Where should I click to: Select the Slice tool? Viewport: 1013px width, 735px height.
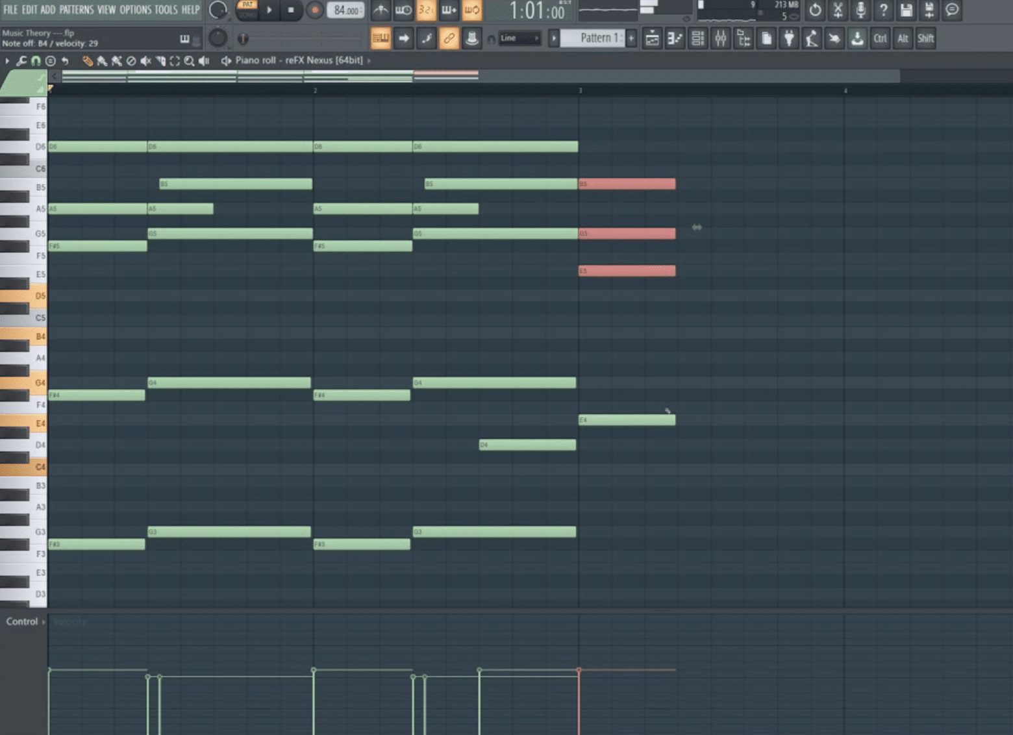(x=160, y=60)
